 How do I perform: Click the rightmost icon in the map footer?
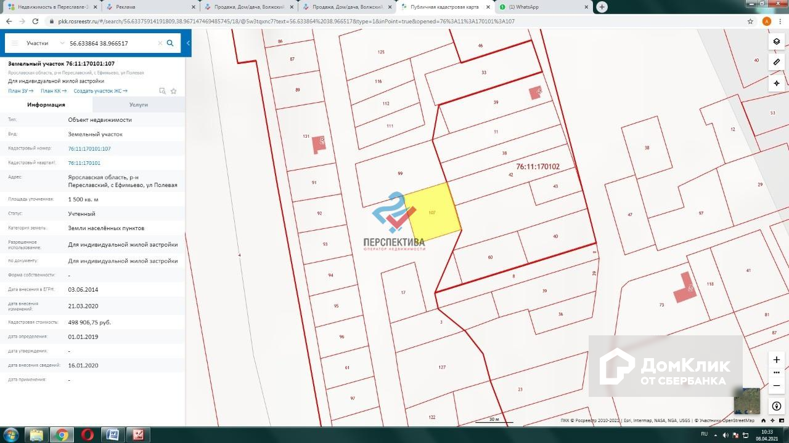[x=781, y=421]
